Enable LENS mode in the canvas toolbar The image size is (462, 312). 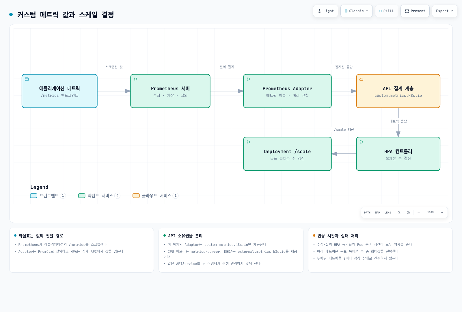click(388, 213)
